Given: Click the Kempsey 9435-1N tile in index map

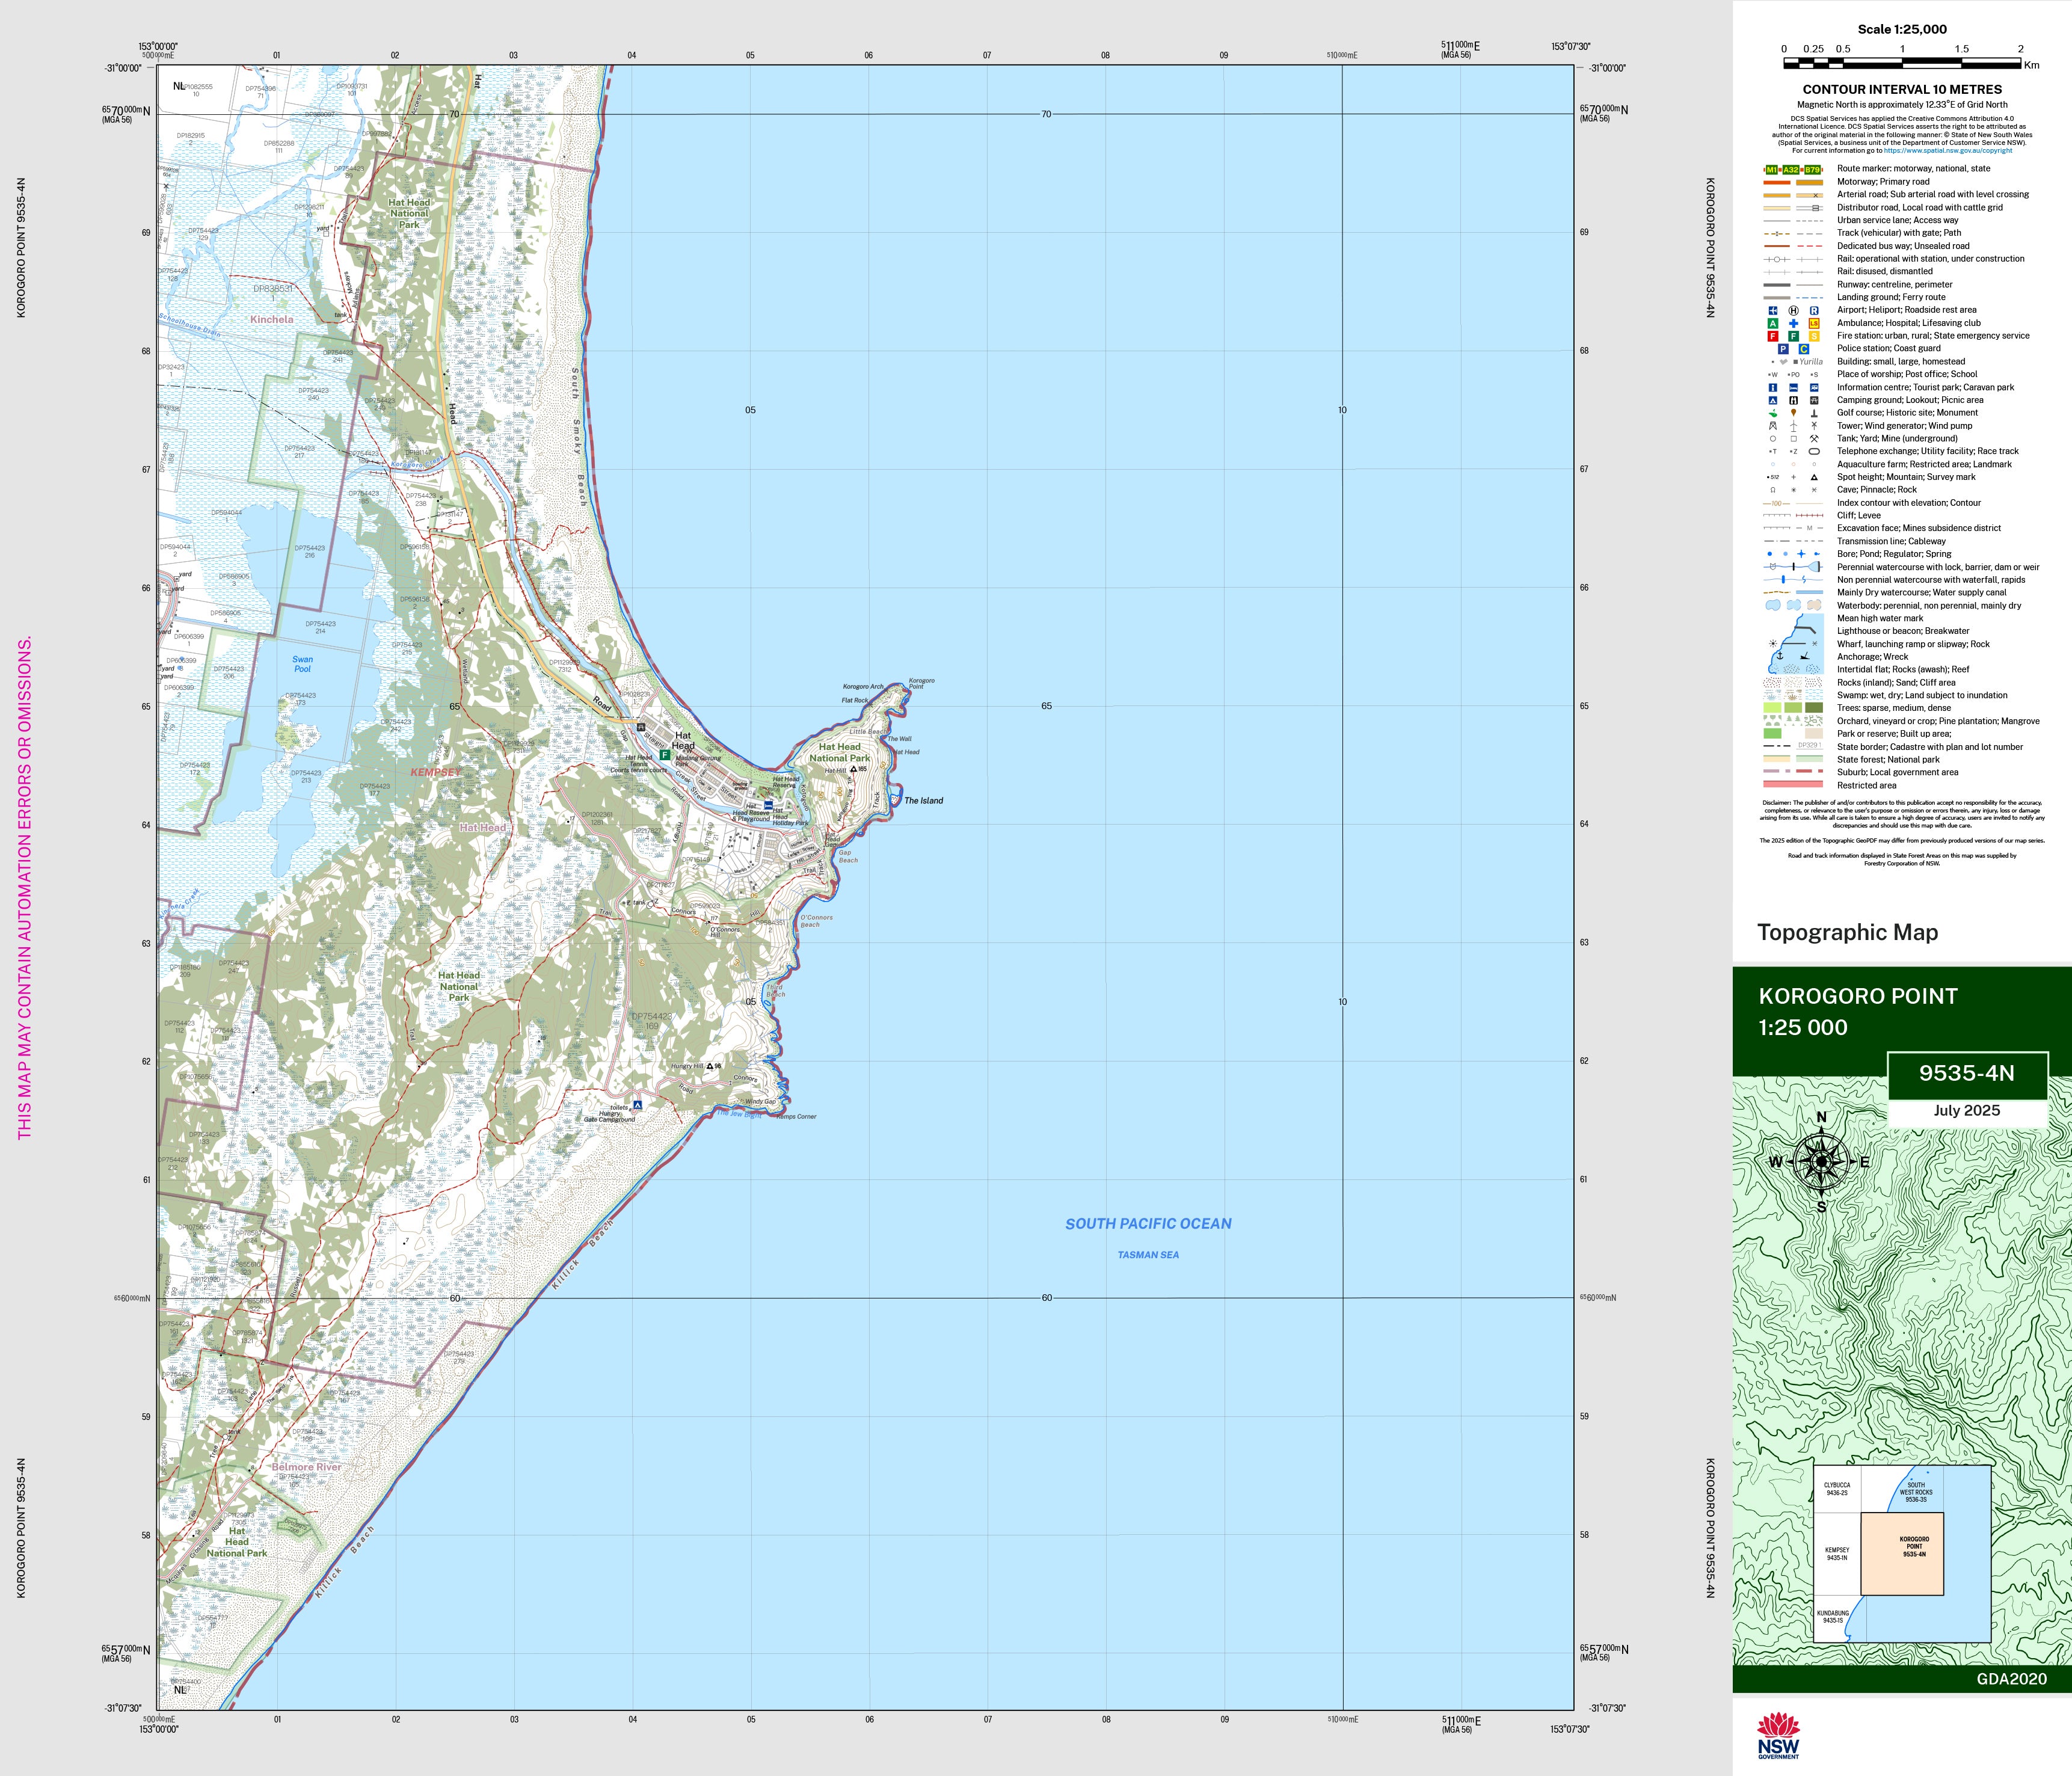Looking at the screenshot, I should pos(1836,1553).
